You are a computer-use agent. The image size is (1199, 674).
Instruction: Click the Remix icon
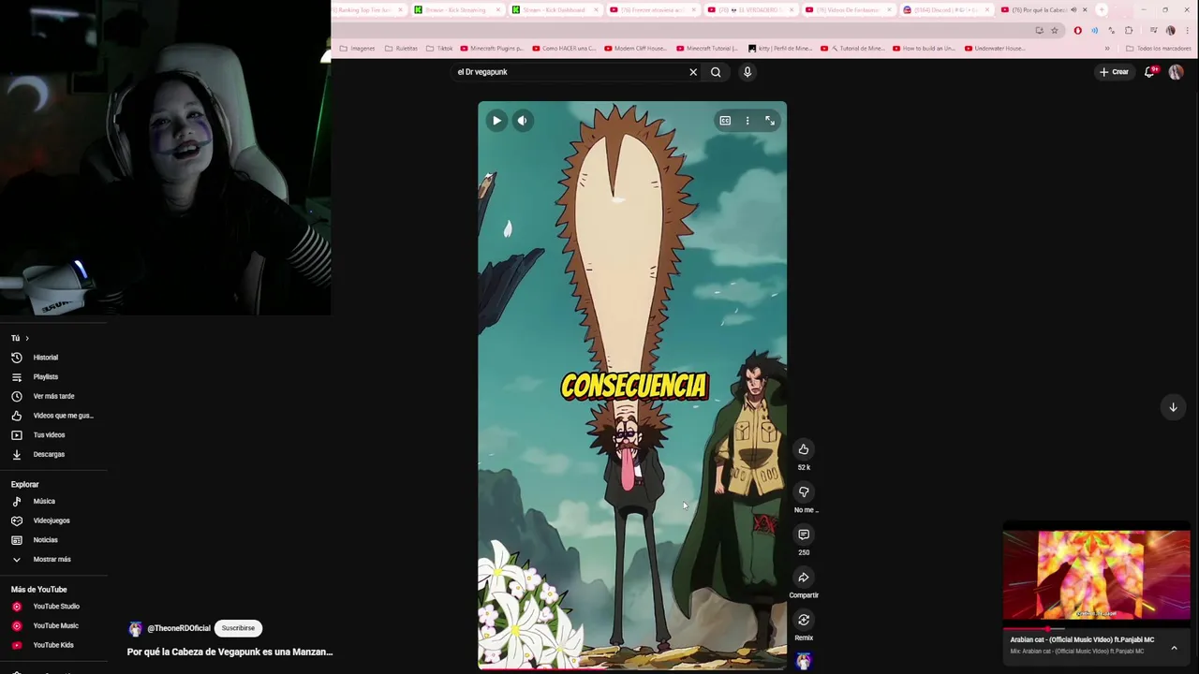(x=804, y=620)
